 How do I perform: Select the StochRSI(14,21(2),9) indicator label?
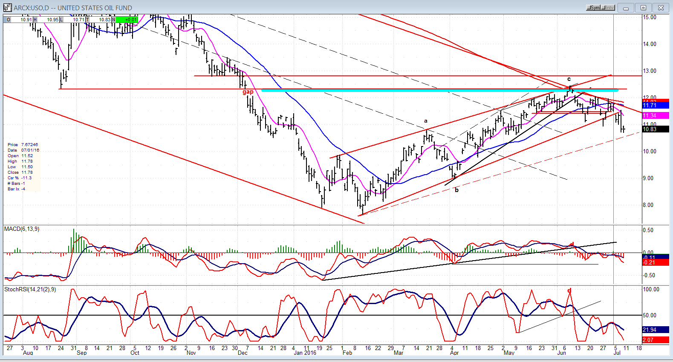point(30,290)
